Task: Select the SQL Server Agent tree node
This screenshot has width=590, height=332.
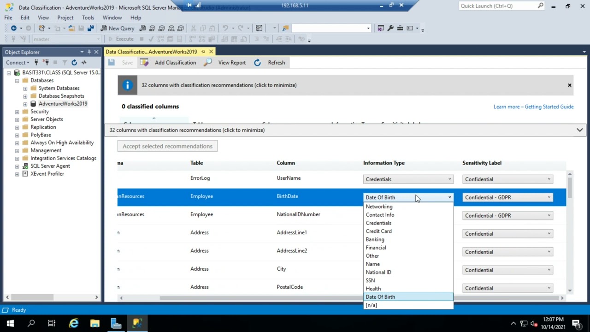Action: pos(50,166)
